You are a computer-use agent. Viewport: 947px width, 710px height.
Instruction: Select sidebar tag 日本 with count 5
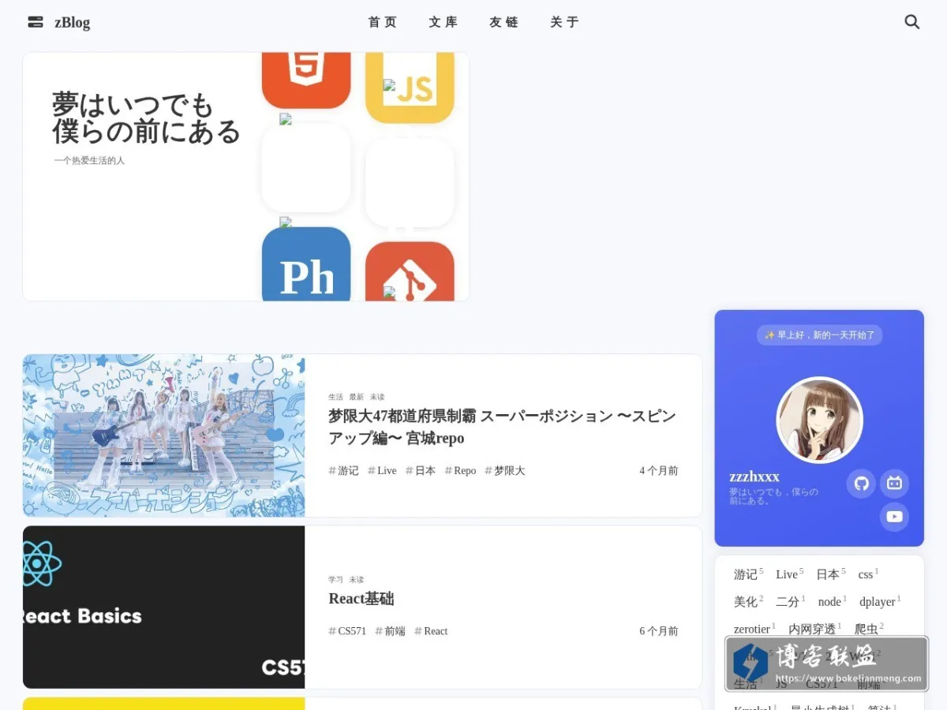[x=830, y=574]
